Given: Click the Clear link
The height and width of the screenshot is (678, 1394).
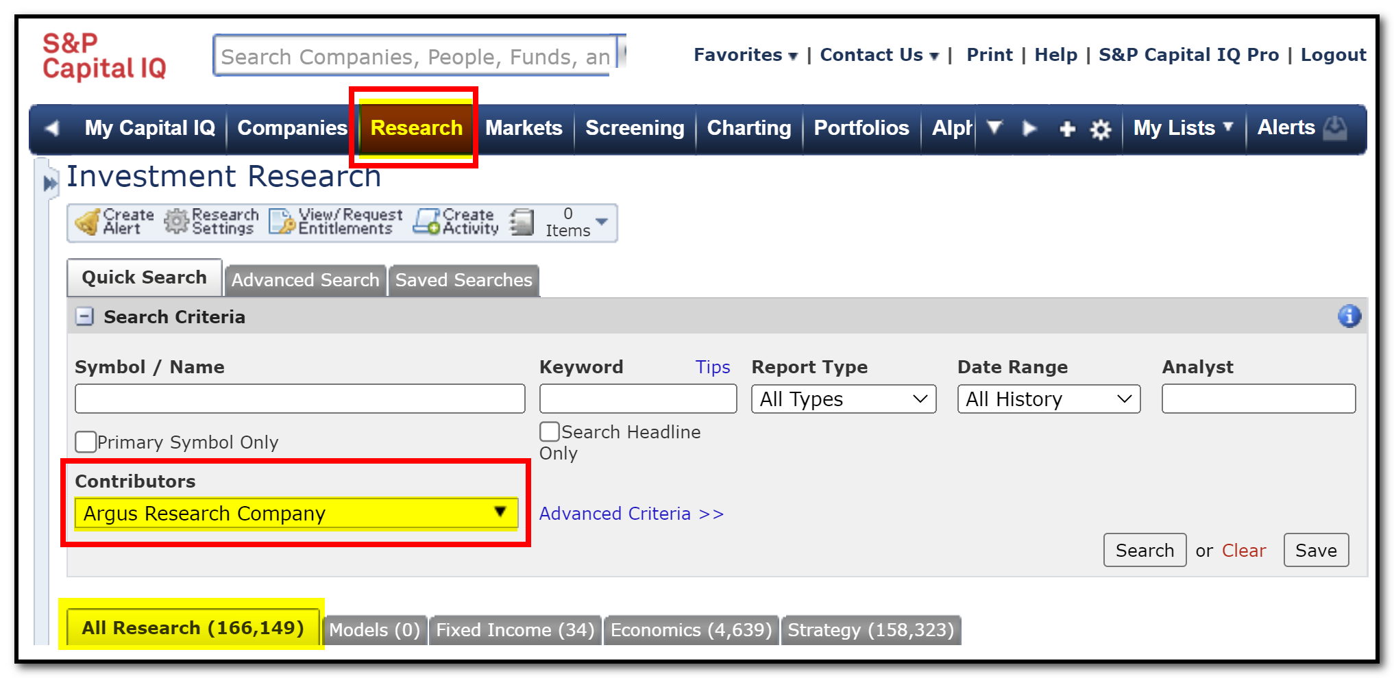Looking at the screenshot, I should click(1244, 551).
